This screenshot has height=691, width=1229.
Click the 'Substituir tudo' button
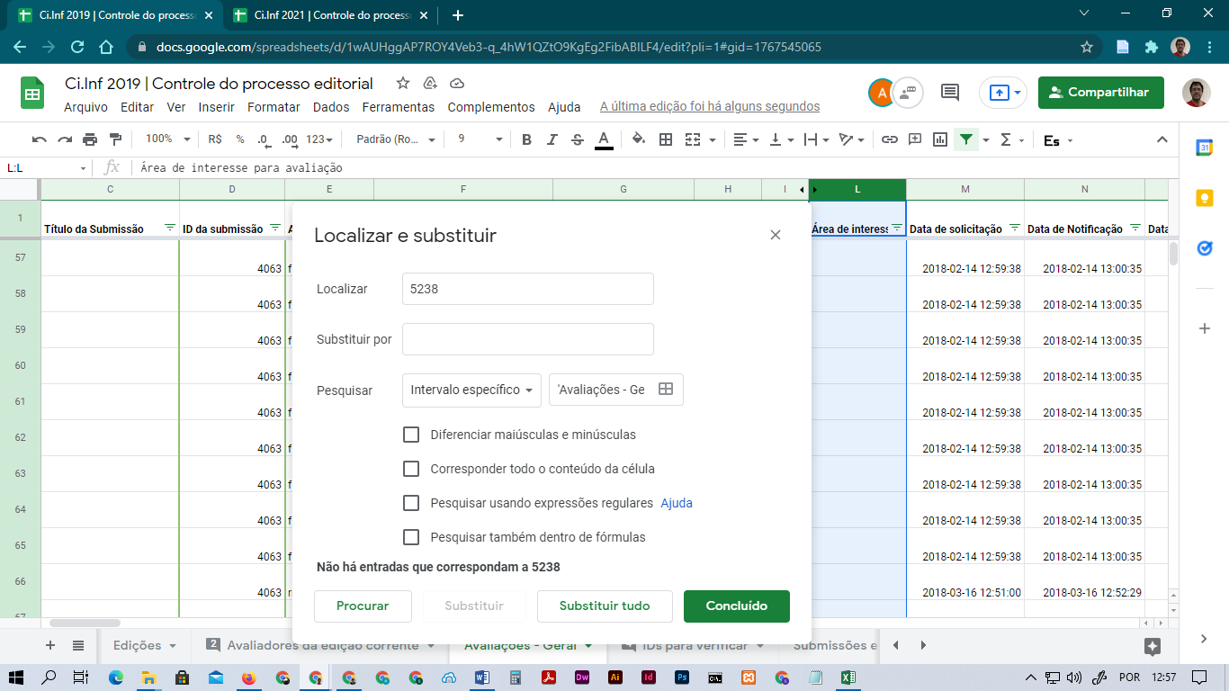click(x=605, y=606)
